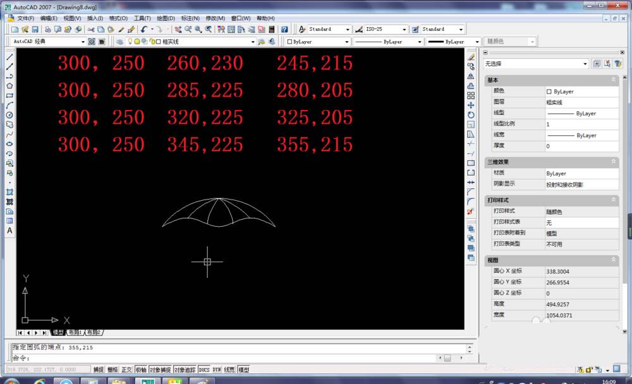This screenshot has height=384, width=632.
Task: Open the linetype ByLayer toolbar dropdown
Action: pos(419,42)
